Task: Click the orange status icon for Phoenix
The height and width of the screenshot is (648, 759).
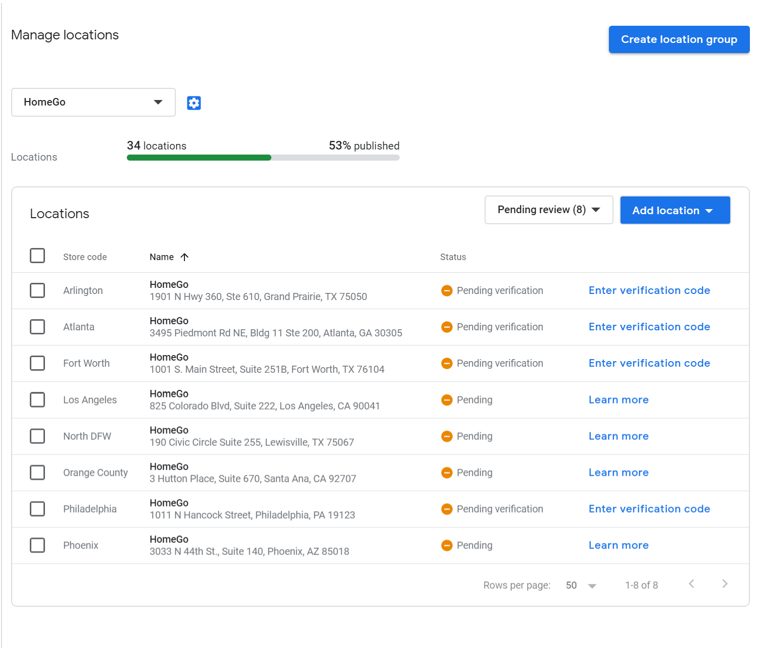Action: point(447,545)
